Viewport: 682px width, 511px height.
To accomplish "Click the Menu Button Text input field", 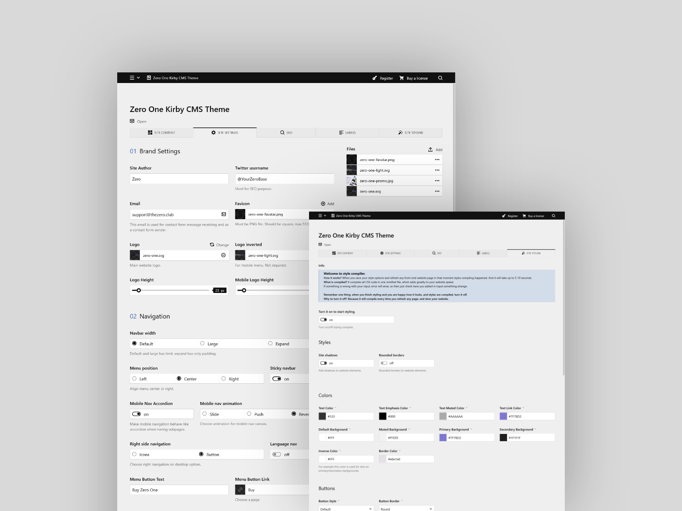I will click(x=179, y=490).
